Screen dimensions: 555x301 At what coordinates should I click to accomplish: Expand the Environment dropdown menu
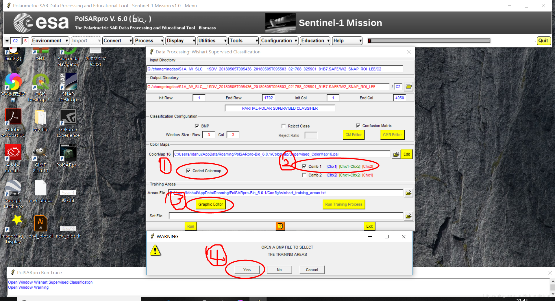coord(50,41)
